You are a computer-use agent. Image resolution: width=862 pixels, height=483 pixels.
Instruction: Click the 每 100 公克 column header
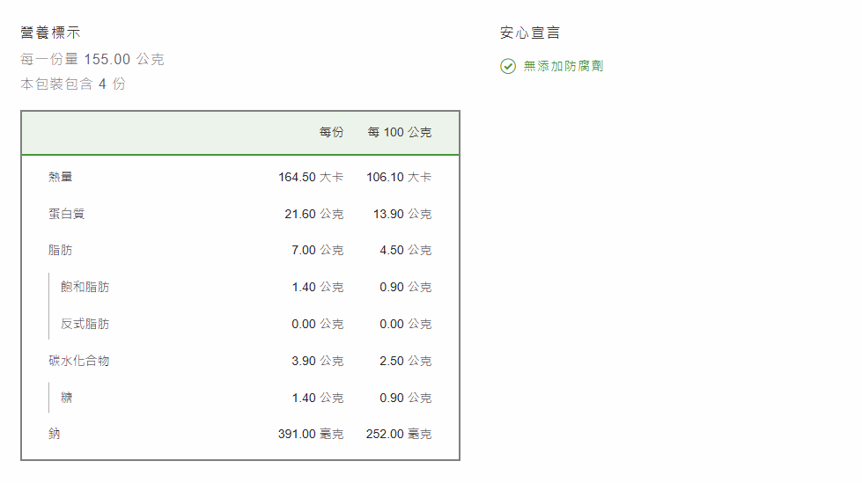click(399, 133)
